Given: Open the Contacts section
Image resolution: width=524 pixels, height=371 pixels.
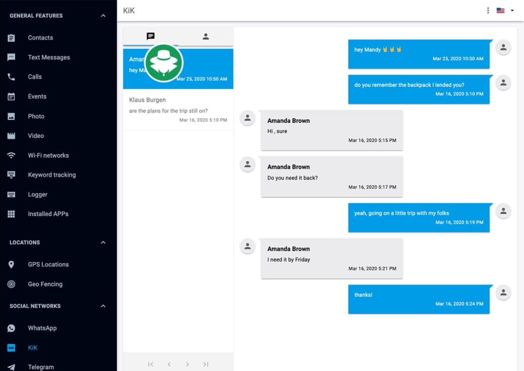Looking at the screenshot, I should point(40,38).
